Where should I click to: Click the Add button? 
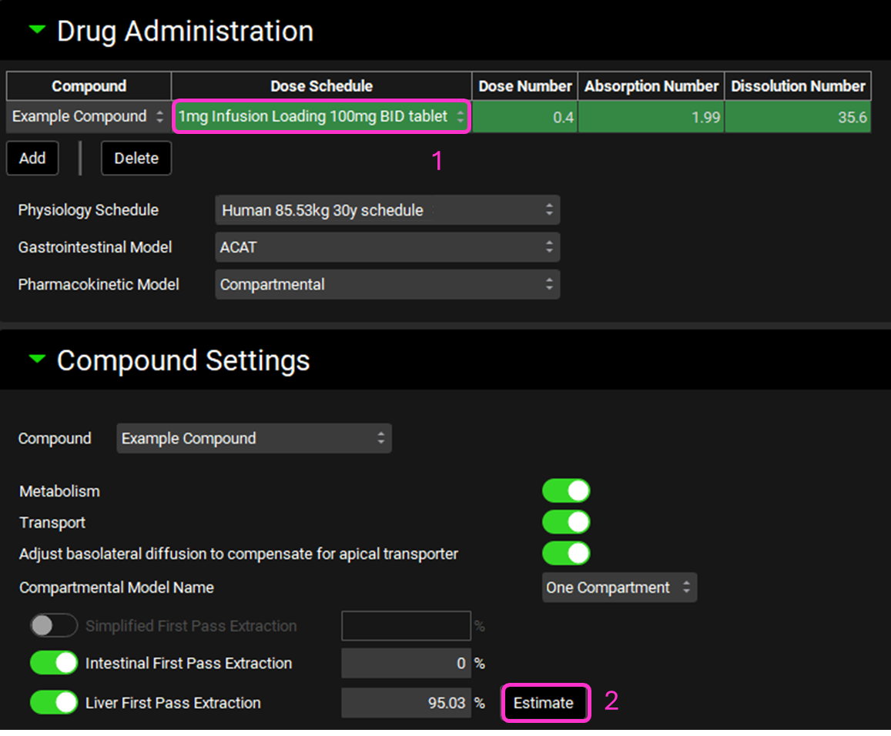point(32,158)
